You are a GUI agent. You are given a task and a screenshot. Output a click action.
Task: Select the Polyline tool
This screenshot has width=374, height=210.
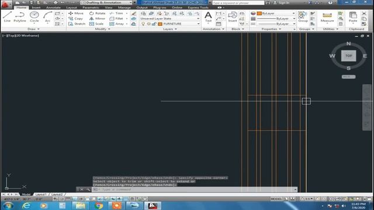(x=19, y=17)
